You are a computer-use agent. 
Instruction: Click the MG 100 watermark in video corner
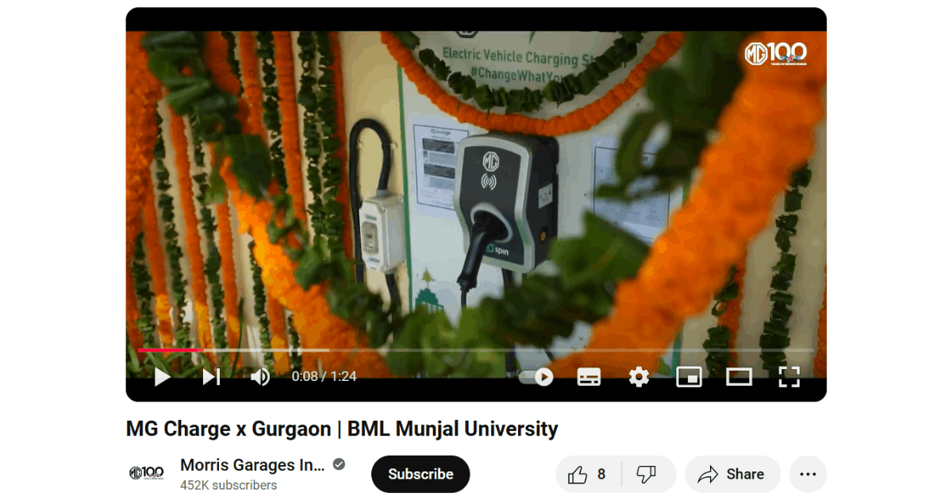point(776,54)
